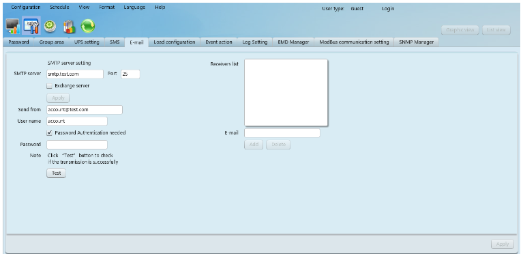Click the Login link

point(388,9)
